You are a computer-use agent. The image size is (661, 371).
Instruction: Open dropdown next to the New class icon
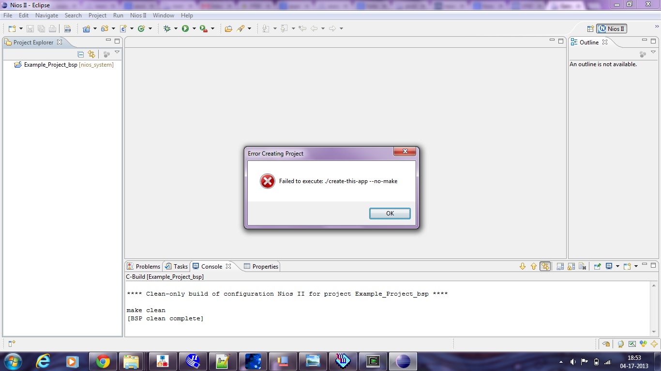point(150,29)
